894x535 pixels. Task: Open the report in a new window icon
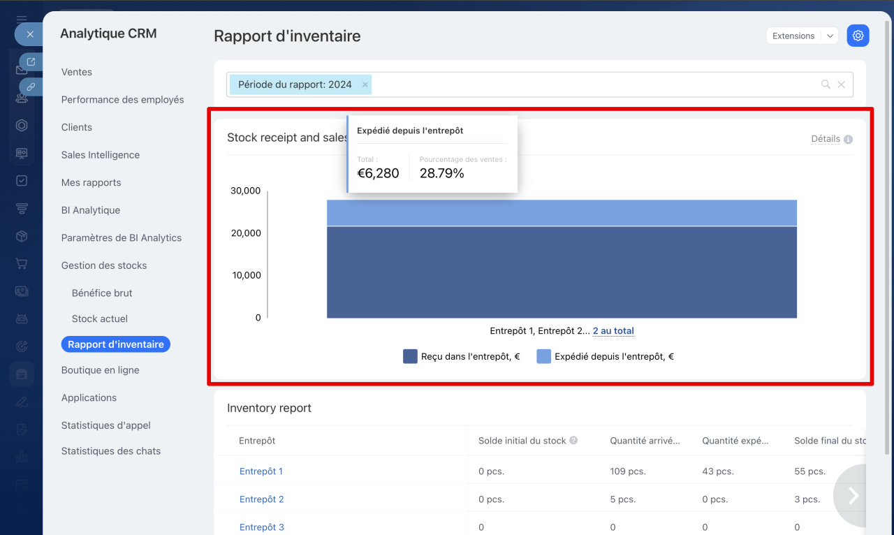pos(31,63)
